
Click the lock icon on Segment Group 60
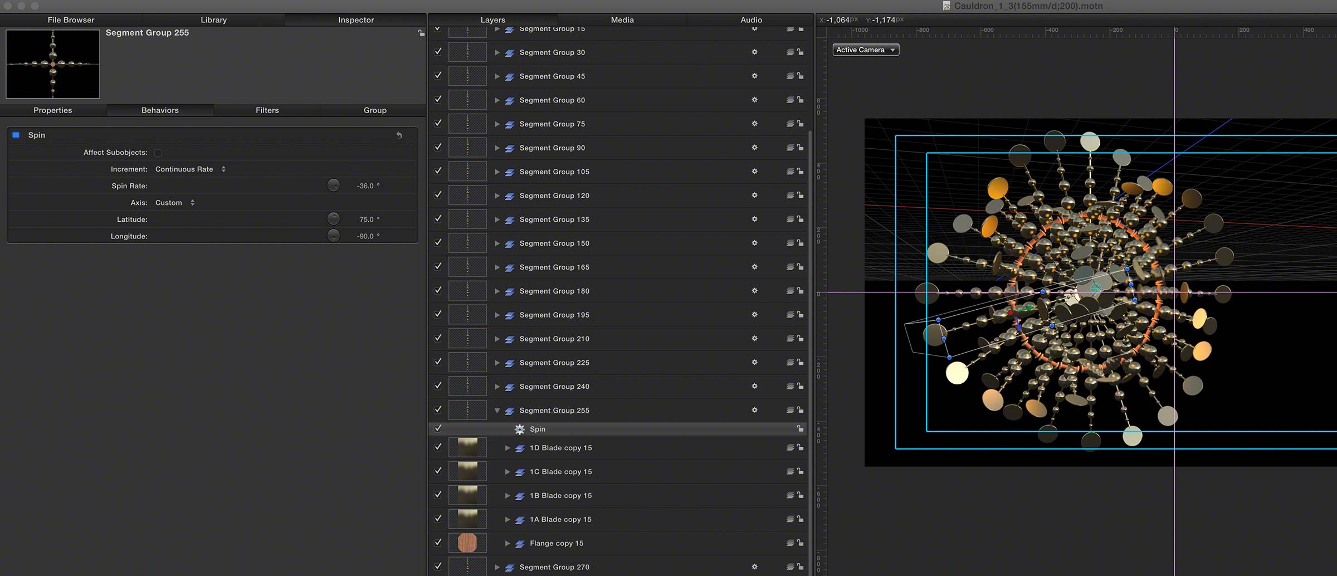tap(800, 100)
